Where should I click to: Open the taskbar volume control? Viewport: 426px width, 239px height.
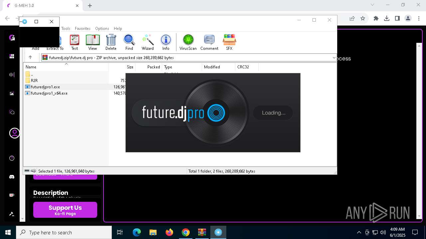pos(383,232)
